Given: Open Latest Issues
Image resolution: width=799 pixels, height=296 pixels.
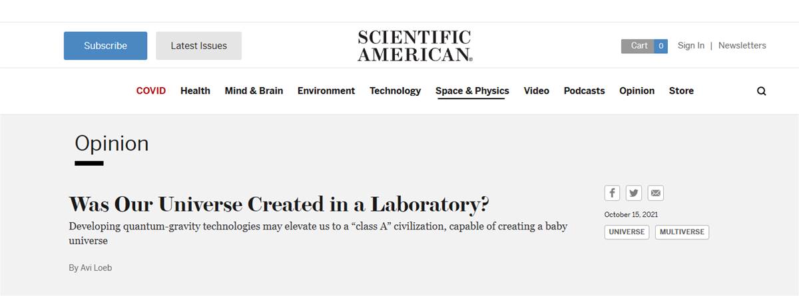Looking at the screenshot, I should tap(198, 46).
